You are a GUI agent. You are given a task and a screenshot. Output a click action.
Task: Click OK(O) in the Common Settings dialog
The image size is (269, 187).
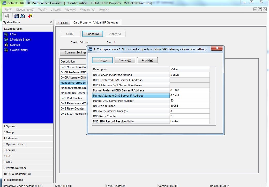102,60
